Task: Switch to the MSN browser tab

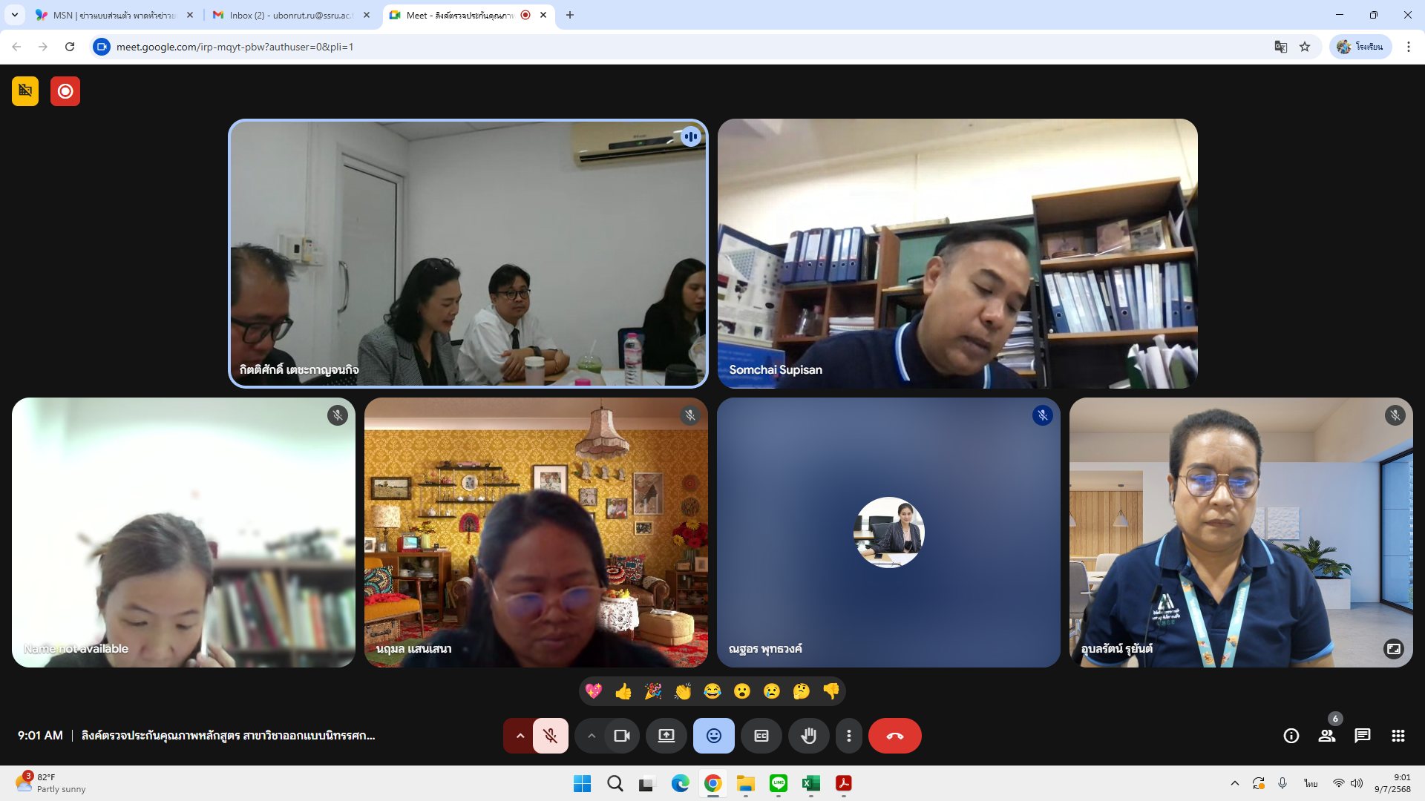Action: coord(111,15)
